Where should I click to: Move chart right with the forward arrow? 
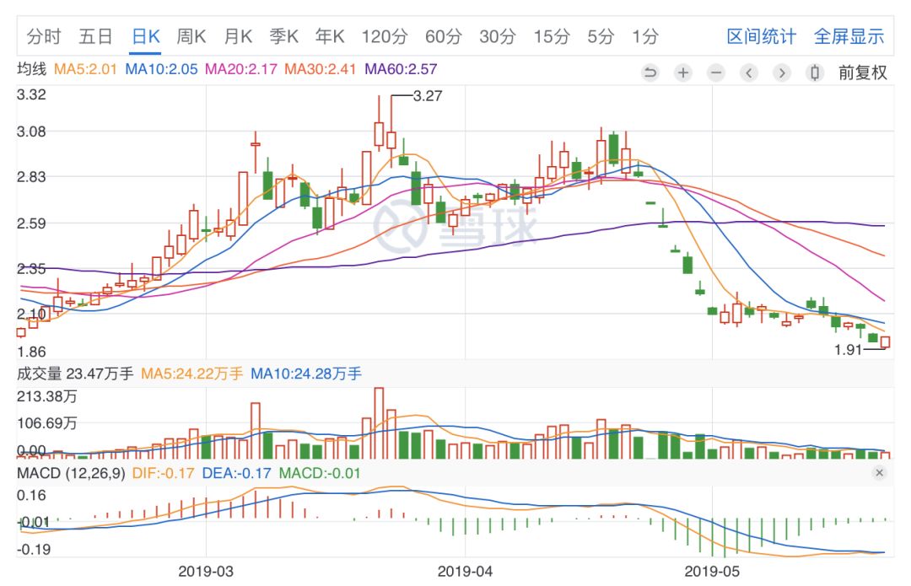click(x=782, y=73)
